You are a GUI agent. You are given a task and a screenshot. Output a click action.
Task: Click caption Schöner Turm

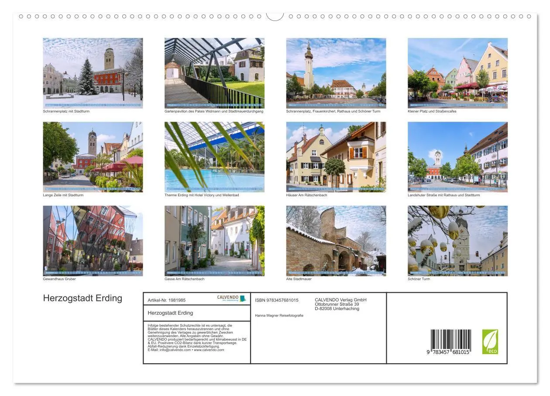(x=419, y=279)
